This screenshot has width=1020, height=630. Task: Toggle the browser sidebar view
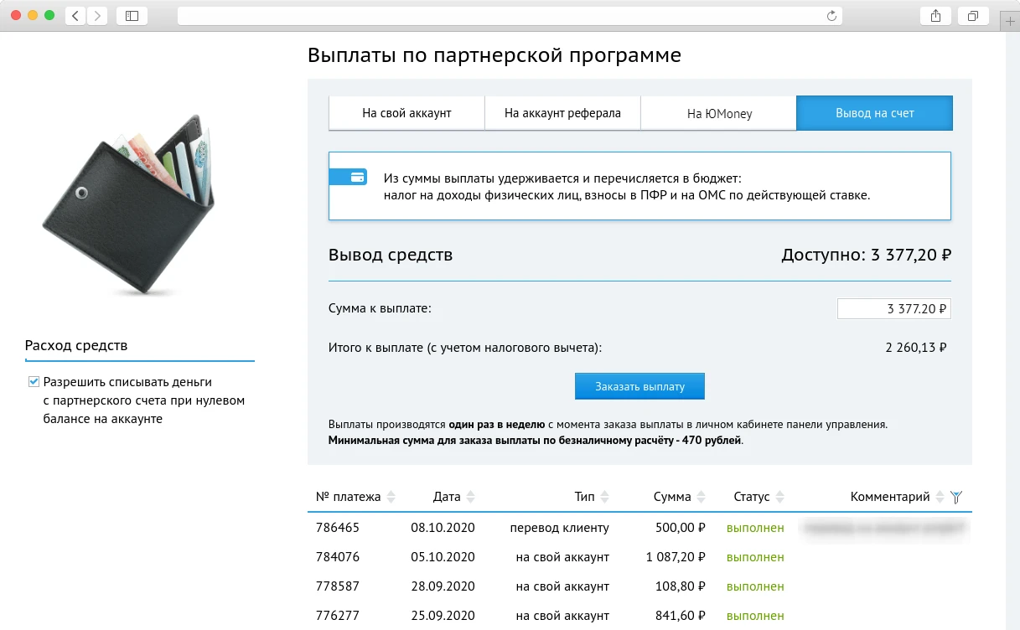pos(132,15)
